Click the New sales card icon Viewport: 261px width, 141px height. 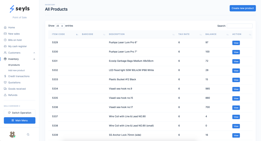pyautogui.click(x=5, y=34)
